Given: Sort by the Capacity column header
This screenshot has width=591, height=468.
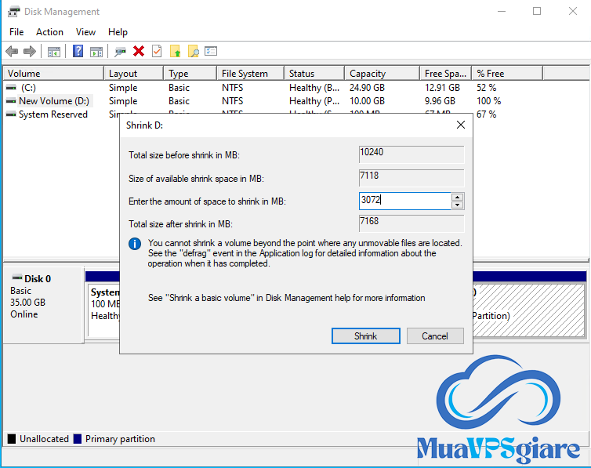Looking at the screenshot, I should pos(367,74).
